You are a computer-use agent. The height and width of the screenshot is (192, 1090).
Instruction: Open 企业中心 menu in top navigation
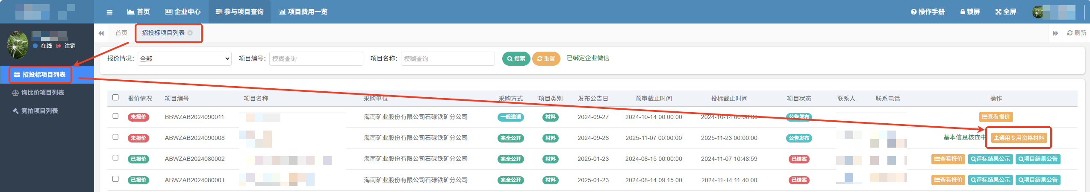point(183,12)
